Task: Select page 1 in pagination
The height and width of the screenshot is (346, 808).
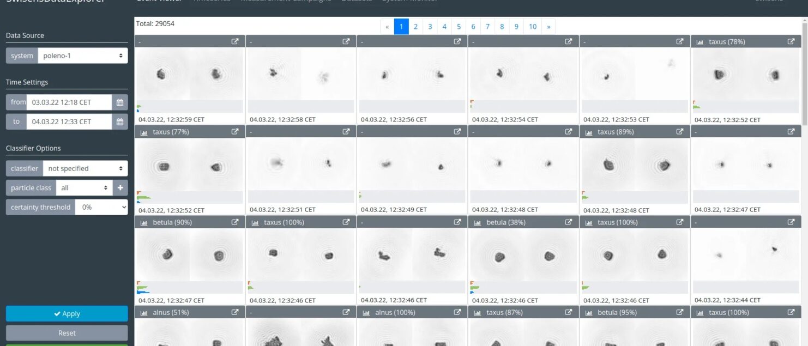Action: coord(401,27)
